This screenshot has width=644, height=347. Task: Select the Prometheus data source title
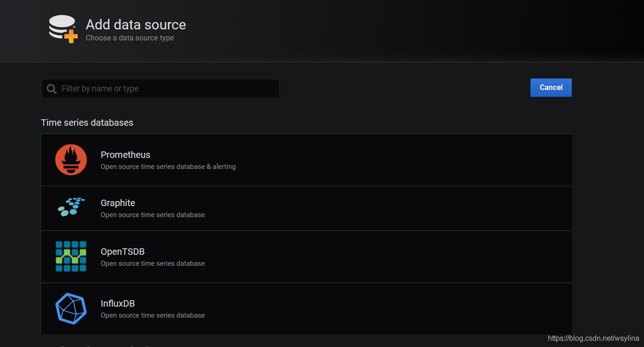pyautogui.click(x=125, y=155)
